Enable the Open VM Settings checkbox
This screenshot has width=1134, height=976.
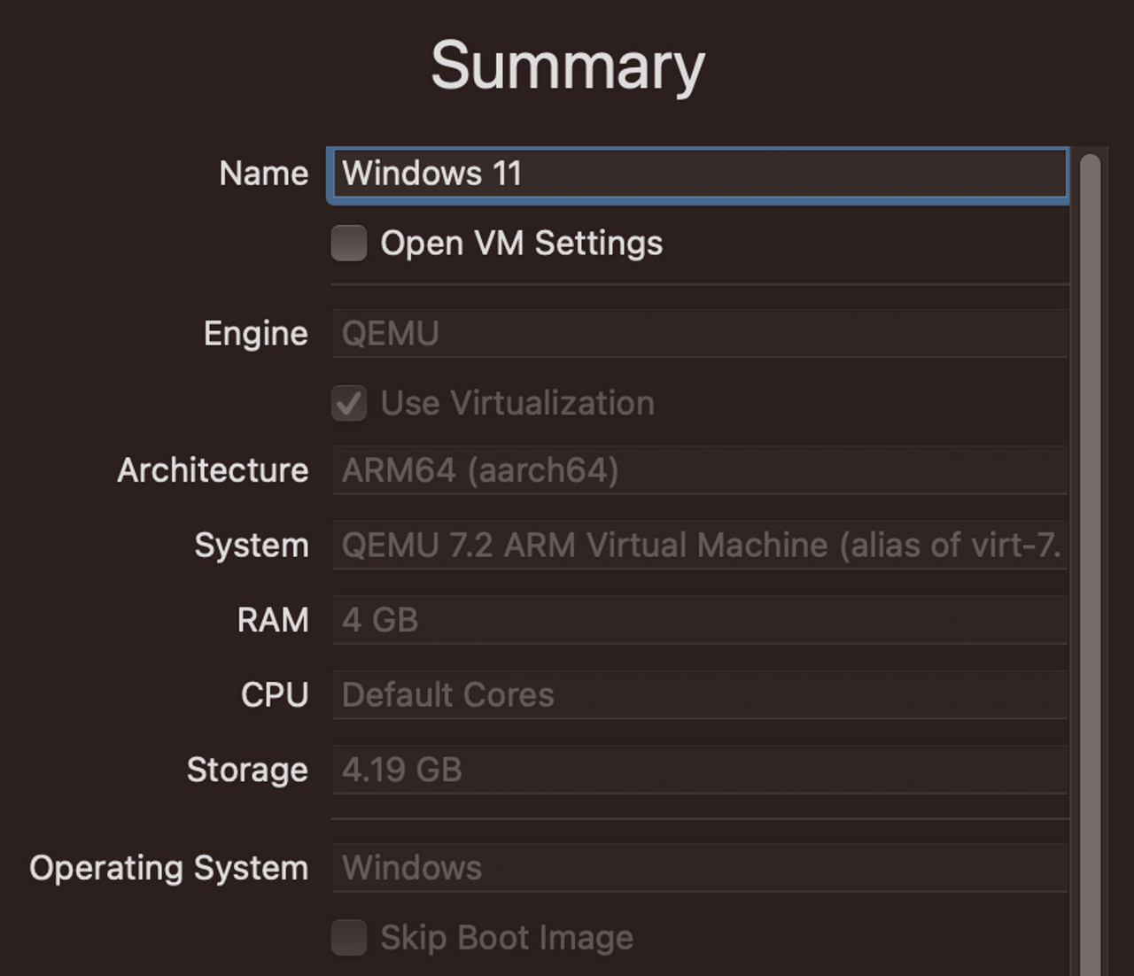(349, 243)
